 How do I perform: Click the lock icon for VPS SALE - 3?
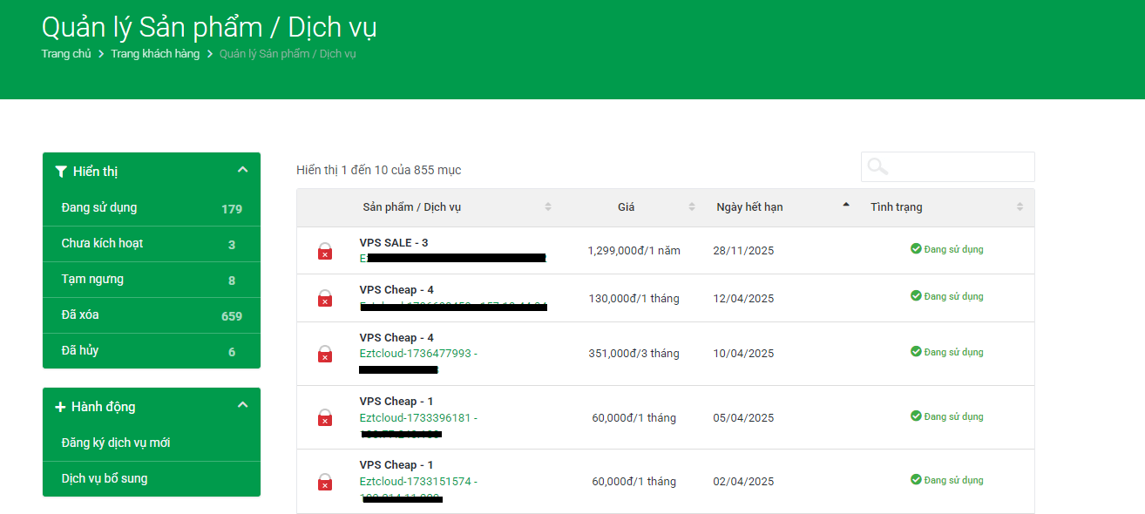(324, 252)
